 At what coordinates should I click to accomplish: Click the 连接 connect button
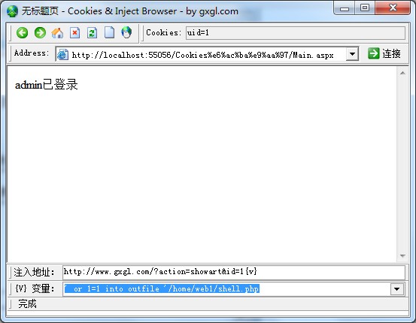(x=384, y=53)
